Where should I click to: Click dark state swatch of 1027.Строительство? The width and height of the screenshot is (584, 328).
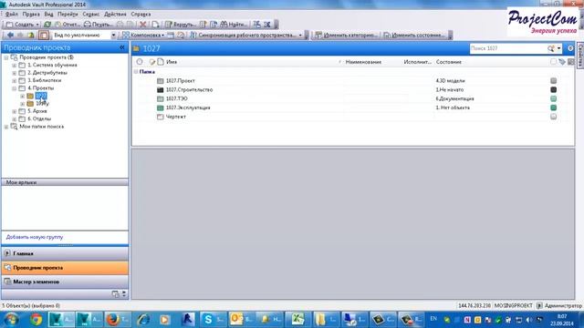[x=554, y=89]
